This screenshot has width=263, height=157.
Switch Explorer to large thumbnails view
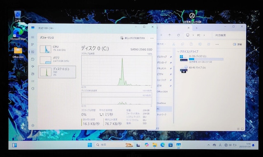click(x=242, y=129)
